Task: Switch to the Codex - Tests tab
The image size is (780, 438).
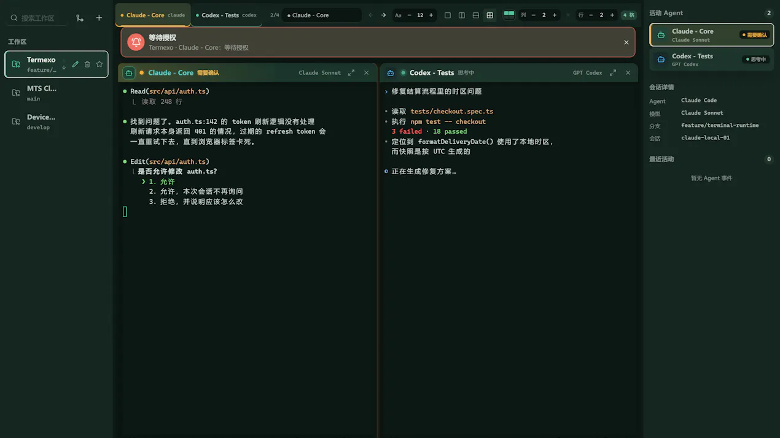Action: pyautogui.click(x=226, y=15)
